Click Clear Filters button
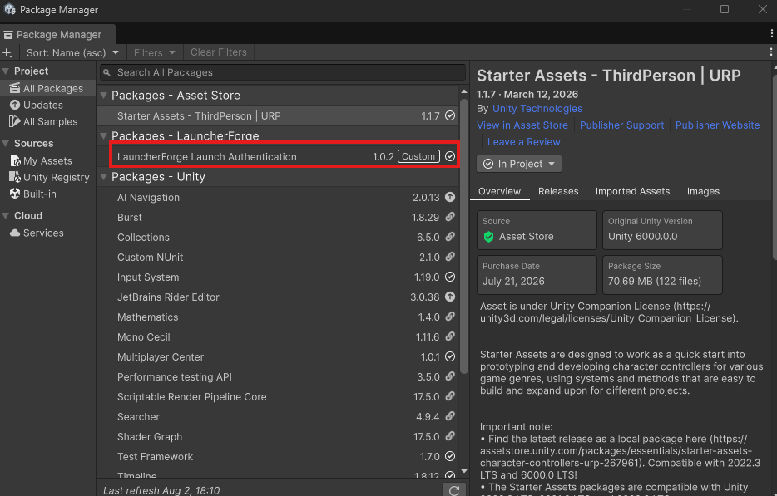 click(x=219, y=52)
